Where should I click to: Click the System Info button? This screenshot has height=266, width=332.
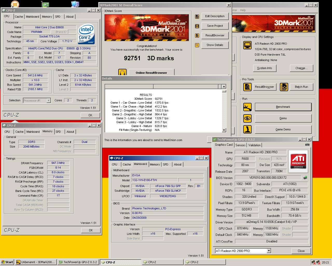pos(265,68)
